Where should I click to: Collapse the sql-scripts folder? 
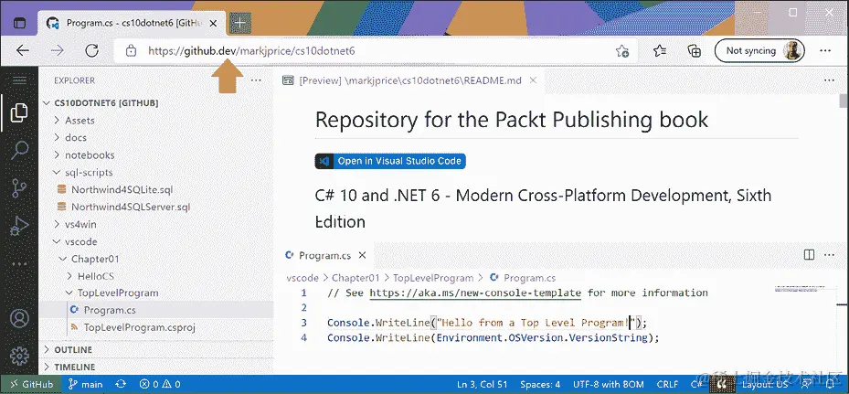tap(156, 173)
